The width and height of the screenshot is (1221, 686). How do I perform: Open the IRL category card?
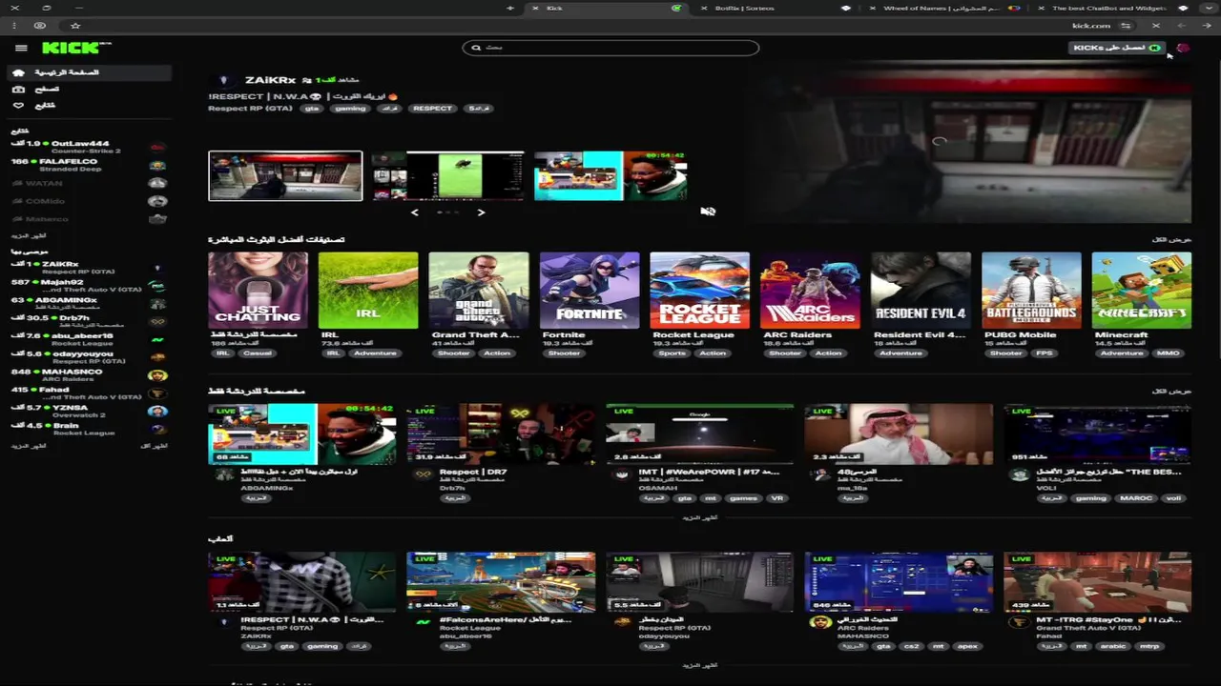(x=368, y=291)
